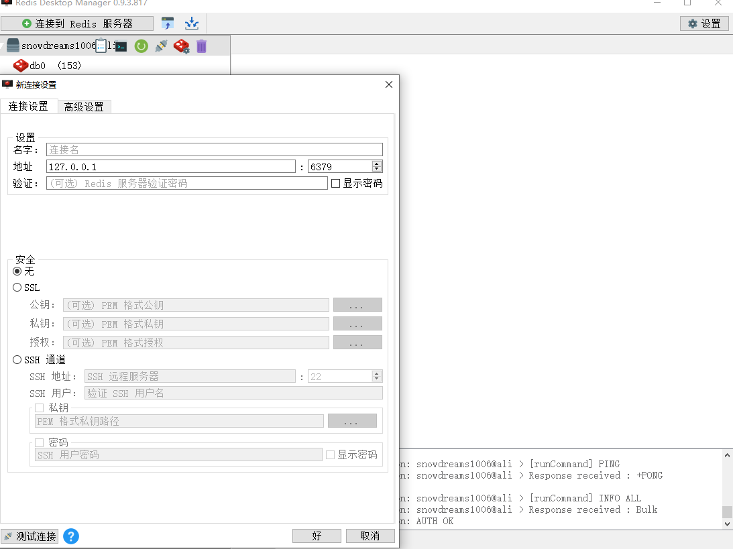Select the SSH 通道 radio button

[x=17, y=360]
